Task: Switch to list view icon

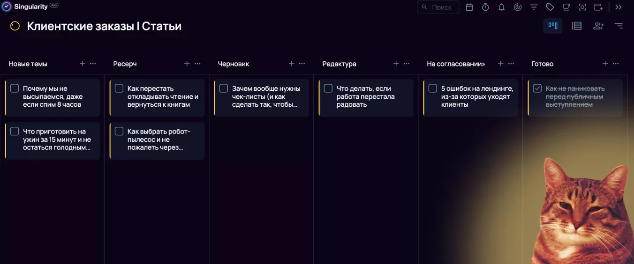Action: [577, 26]
